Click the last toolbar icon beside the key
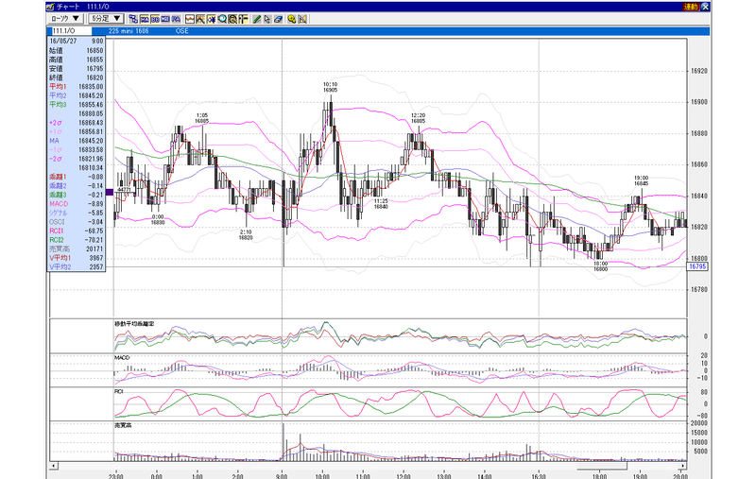 click(302, 19)
